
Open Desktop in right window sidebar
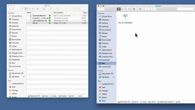point(105,27)
